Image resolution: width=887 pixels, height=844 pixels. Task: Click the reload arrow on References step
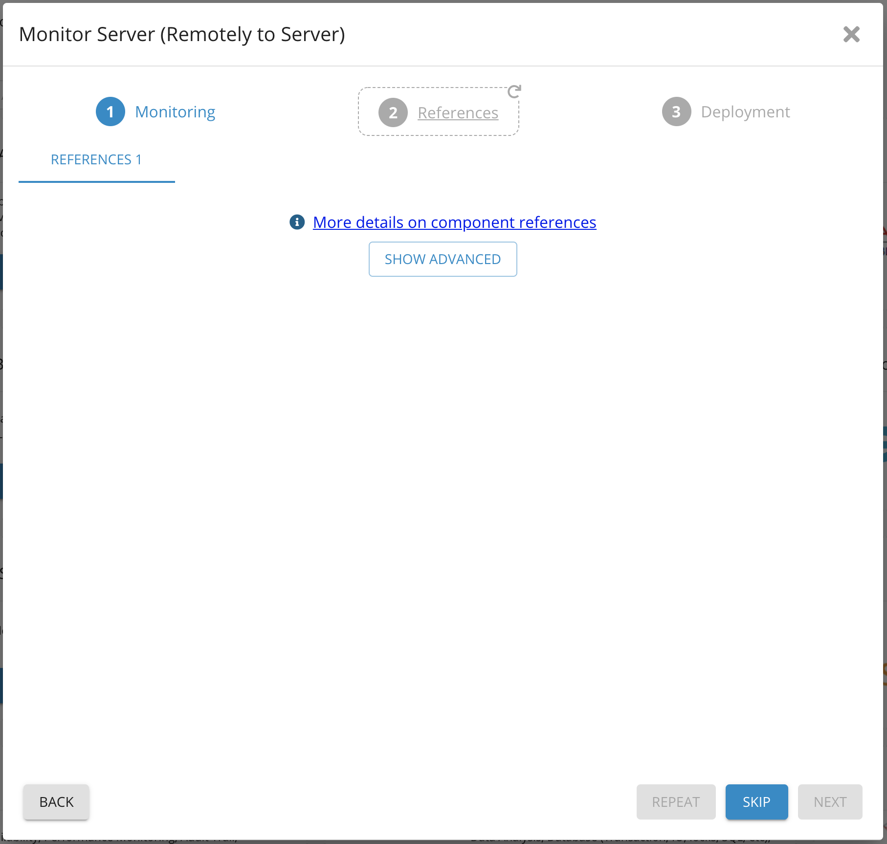[514, 91]
